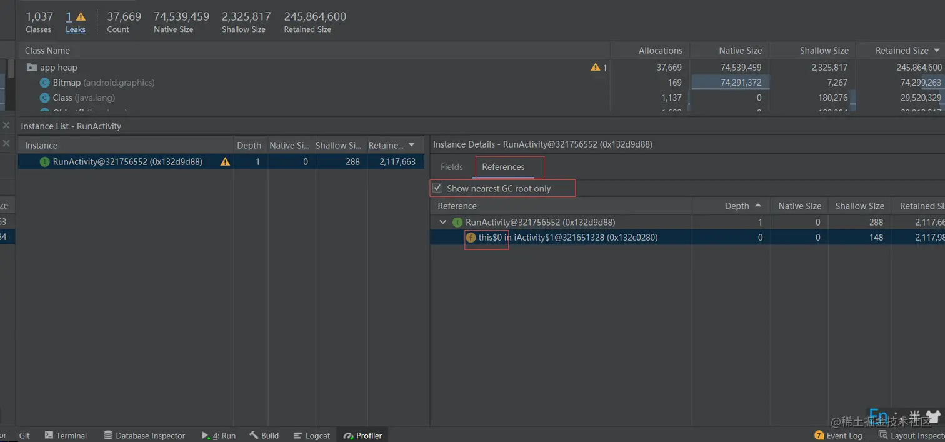The image size is (945, 442).
Task: Click the app heap folder icon
Action: 32,67
